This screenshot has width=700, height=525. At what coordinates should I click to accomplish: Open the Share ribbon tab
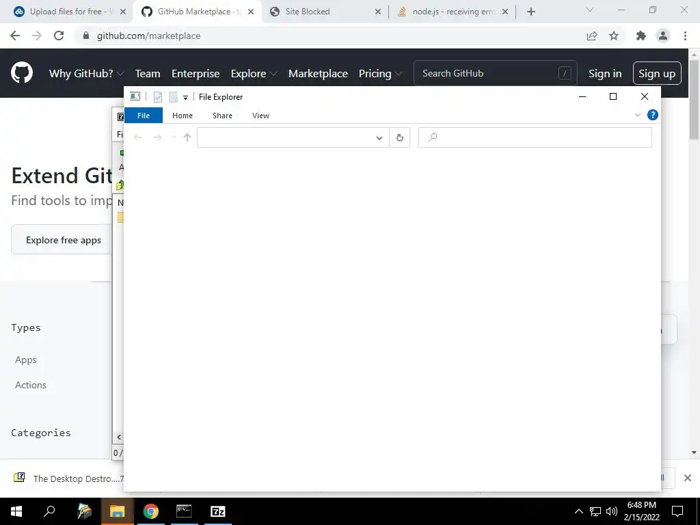(222, 116)
